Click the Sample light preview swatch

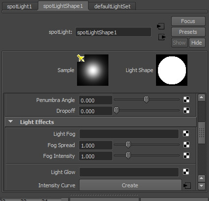[93, 70]
